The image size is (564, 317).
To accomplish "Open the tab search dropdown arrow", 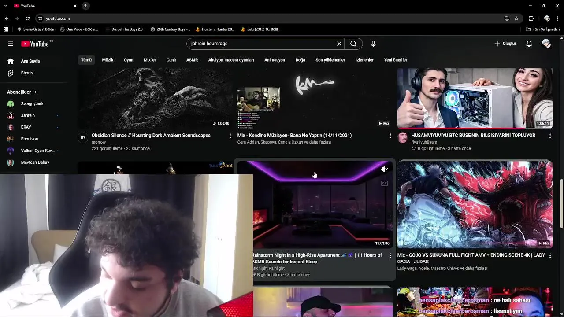I will 6,6.
